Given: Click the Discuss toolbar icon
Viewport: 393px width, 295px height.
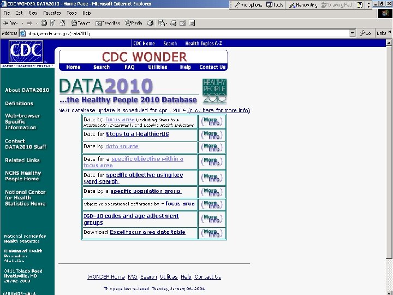Looking at the screenshot, I should pyautogui.click(x=192, y=23).
